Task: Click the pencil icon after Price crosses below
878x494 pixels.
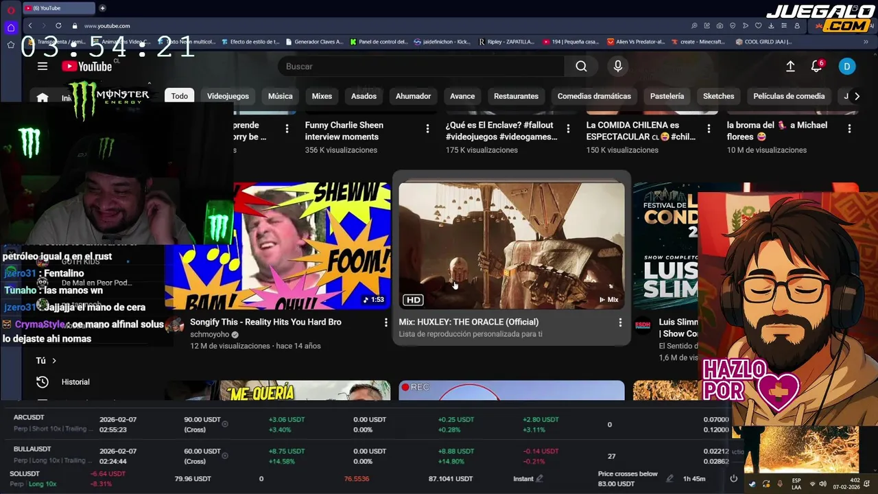Action: [x=669, y=478]
